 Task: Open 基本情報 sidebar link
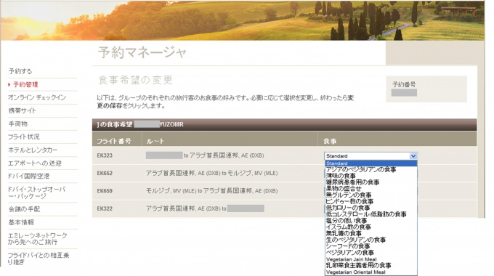(21, 222)
